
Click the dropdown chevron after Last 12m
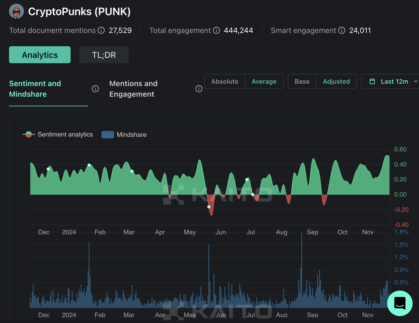tap(416, 82)
